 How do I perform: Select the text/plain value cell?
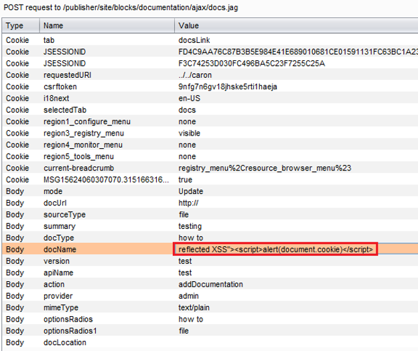click(194, 308)
